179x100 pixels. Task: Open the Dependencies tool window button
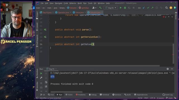pyautogui.click(x=141, y=95)
